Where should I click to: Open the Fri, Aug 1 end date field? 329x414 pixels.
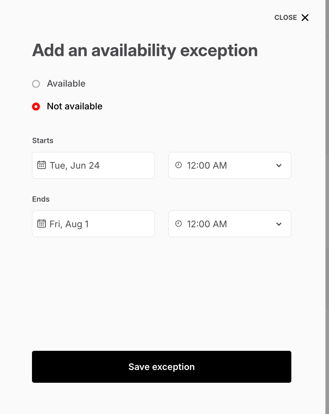click(93, 224)
